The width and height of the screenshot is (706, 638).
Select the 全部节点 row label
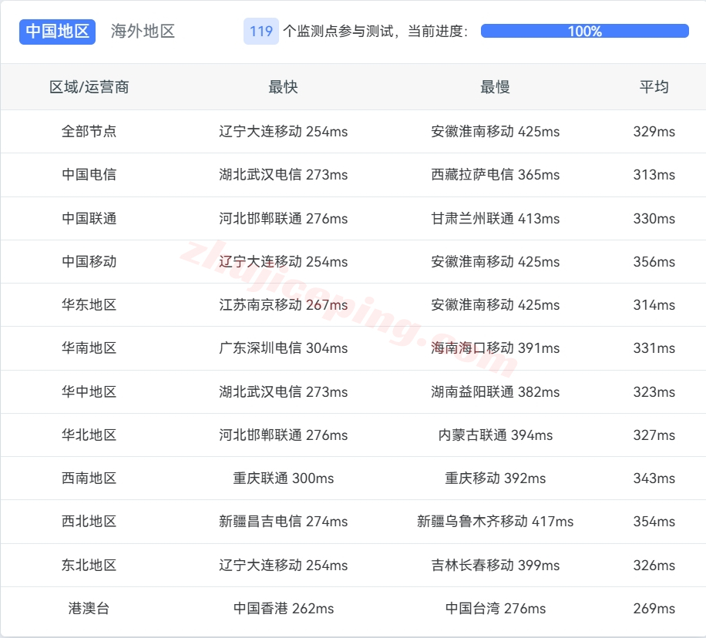coord(89,132)
